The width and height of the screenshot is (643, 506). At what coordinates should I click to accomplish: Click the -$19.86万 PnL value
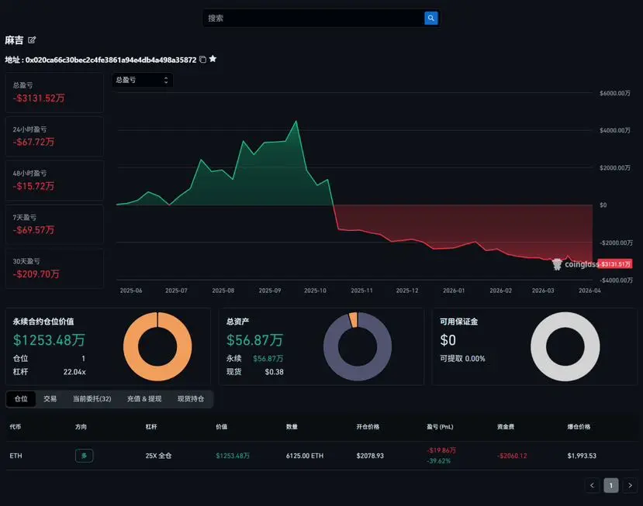(x=441, y=450)
